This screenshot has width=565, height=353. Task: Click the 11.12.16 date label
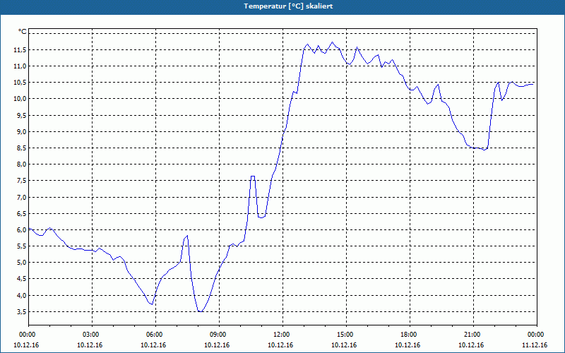click(535, 345)
